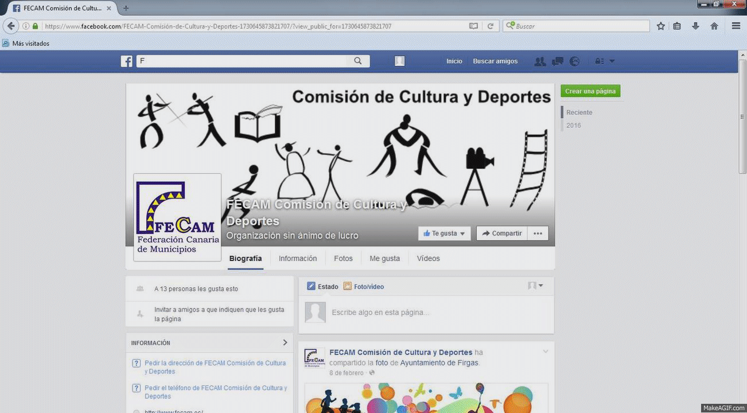The width and height of the screenshot is (747, 413).
Task: Go to the browser home page icon
Action: pos(714,26)
